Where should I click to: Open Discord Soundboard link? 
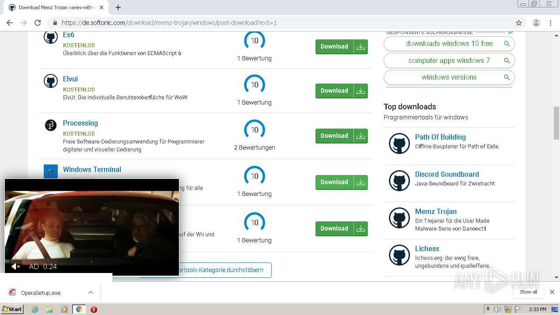pyautogui.click(x=447, y=174)
